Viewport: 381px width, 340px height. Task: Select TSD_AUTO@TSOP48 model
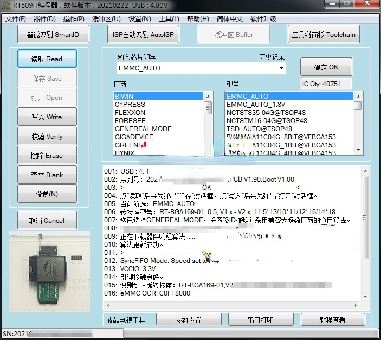pyautogui.click(x=289, y=129)
